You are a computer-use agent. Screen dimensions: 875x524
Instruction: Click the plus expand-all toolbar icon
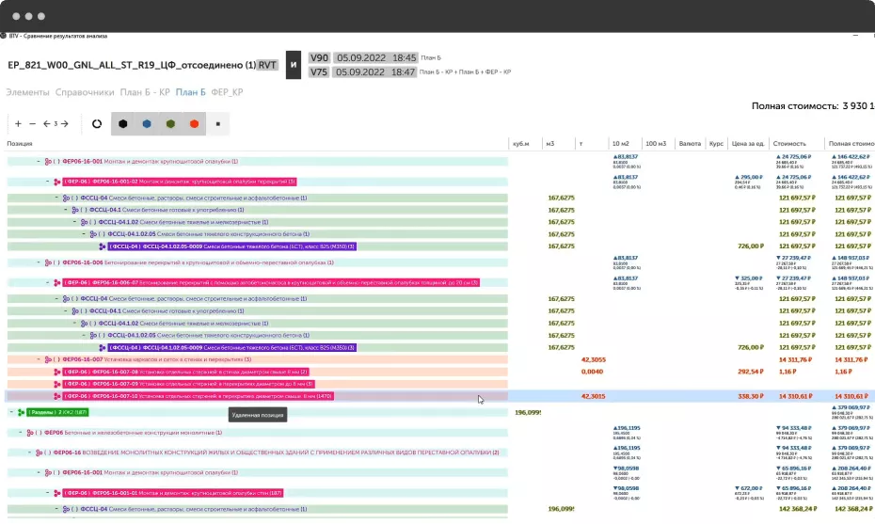18,123
